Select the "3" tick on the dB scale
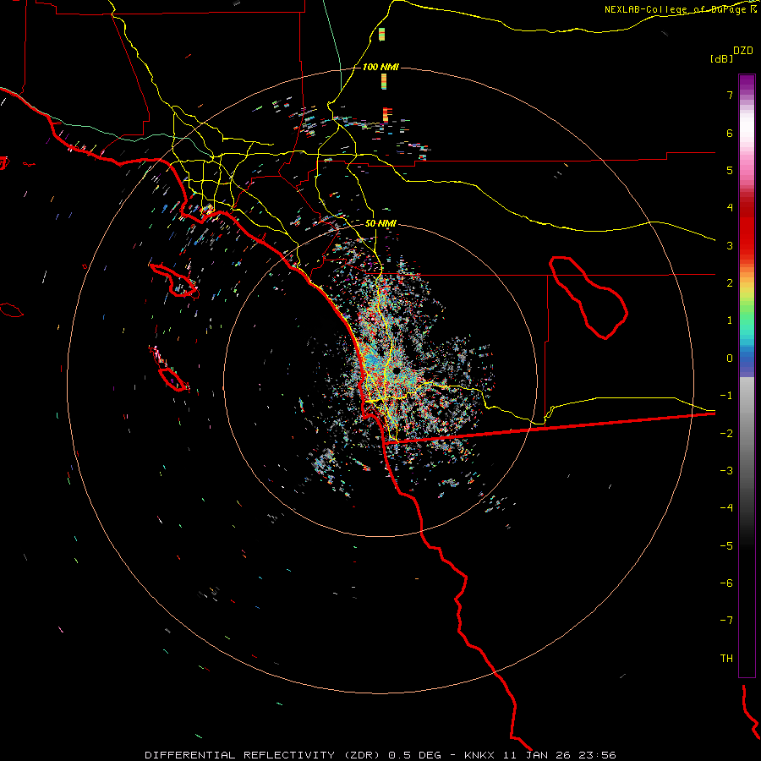Image resolution: width=761 pixels, height=761 pixels. tap(730, 245)
